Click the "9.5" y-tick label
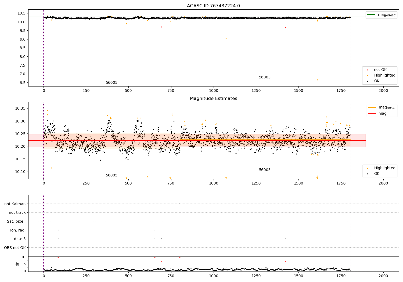Viewport: 403px width, 282px height. pos(23,31)
